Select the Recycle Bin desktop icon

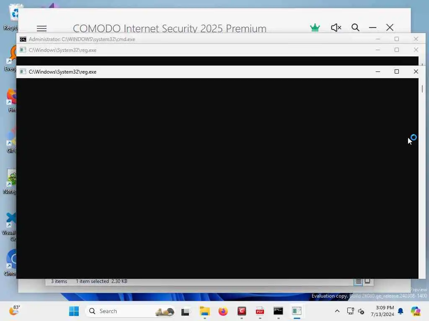click(x=11, y=17)
